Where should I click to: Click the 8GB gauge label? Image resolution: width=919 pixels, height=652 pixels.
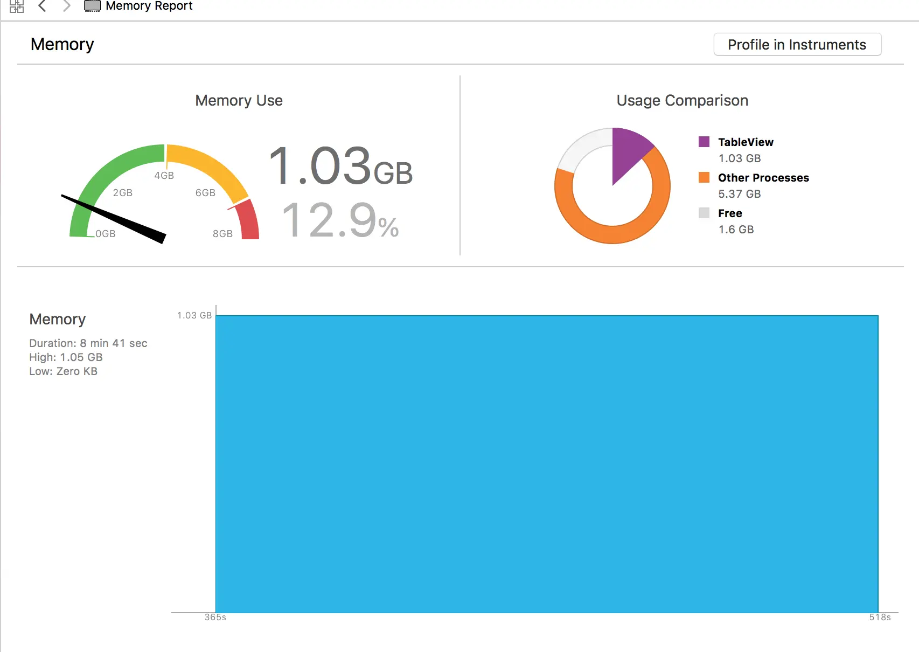[222, 234]
